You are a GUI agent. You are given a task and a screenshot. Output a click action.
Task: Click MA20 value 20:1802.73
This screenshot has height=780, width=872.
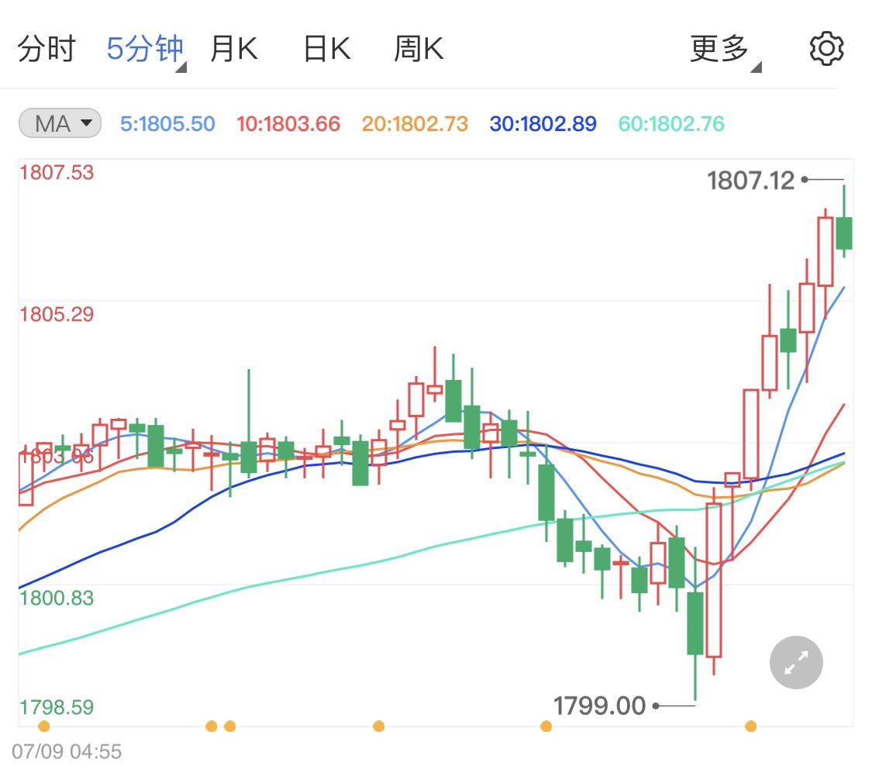tap(415, 123)
